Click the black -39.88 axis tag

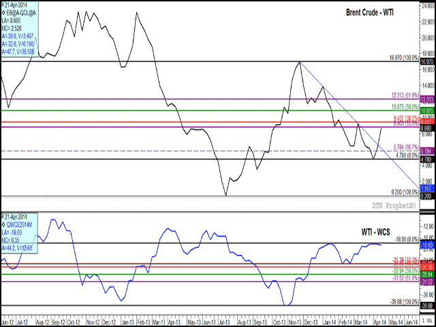pyautogui.click(x=427, y=306)
